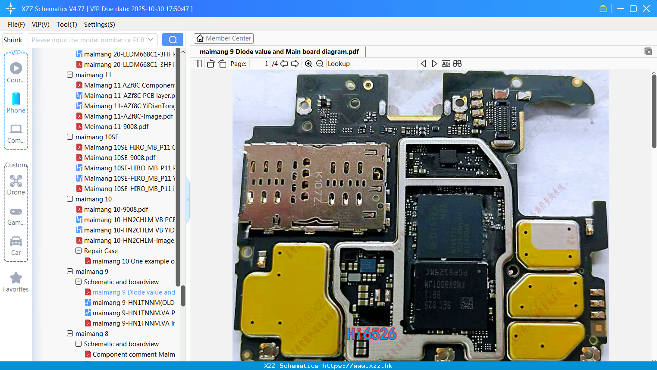Select the Phone category in sidebar
This screenshot has width=657, height=370.
coord(16,103)
